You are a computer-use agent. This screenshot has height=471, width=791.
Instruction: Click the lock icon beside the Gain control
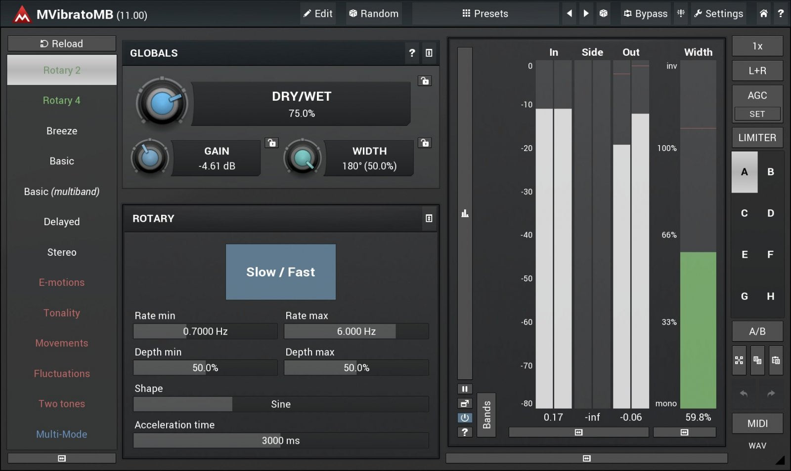coord(271,143)
